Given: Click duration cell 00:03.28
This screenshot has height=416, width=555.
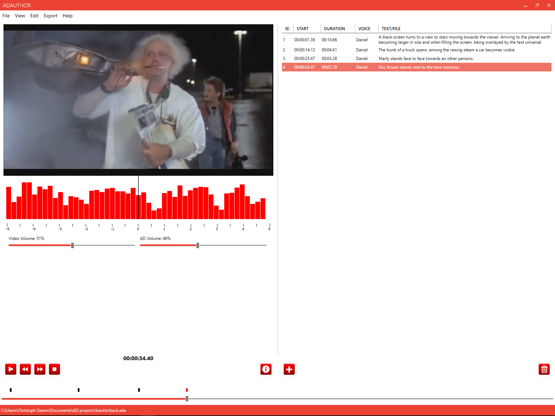Looking at the screenshot, I should (x=329, y=59).
